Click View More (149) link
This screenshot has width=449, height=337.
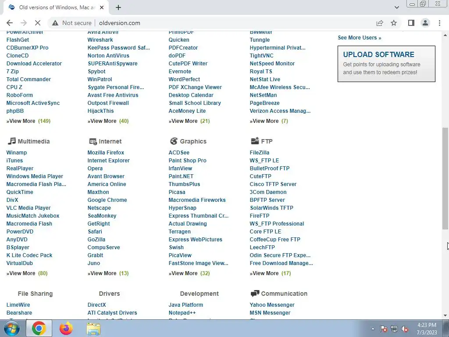tap(29, 121)
